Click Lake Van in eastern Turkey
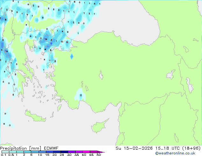Screen dimensions: 202x156 (x=171, y=75)
